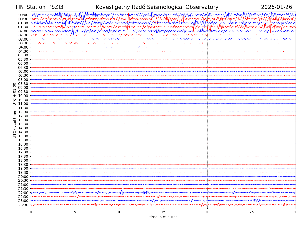Click the 20:00 row label
Screen dimensions: 308x231
click(x=23, y=177)
